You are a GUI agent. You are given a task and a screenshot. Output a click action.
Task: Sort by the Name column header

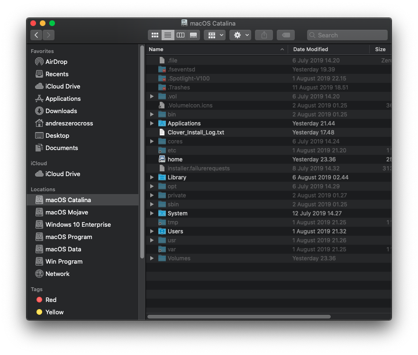coord(217,49)
